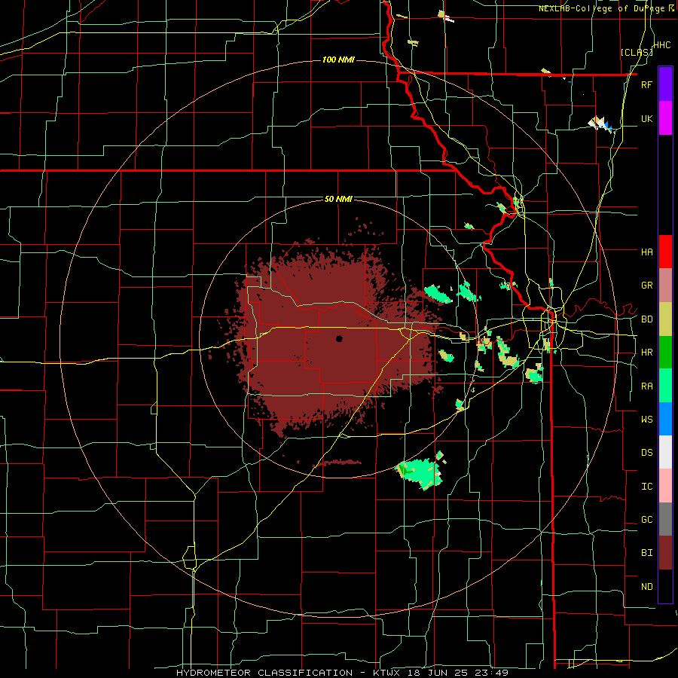Click the blue WS wet snow swatch
This screenshot has height=678, width=678.
tap(665, 419)
